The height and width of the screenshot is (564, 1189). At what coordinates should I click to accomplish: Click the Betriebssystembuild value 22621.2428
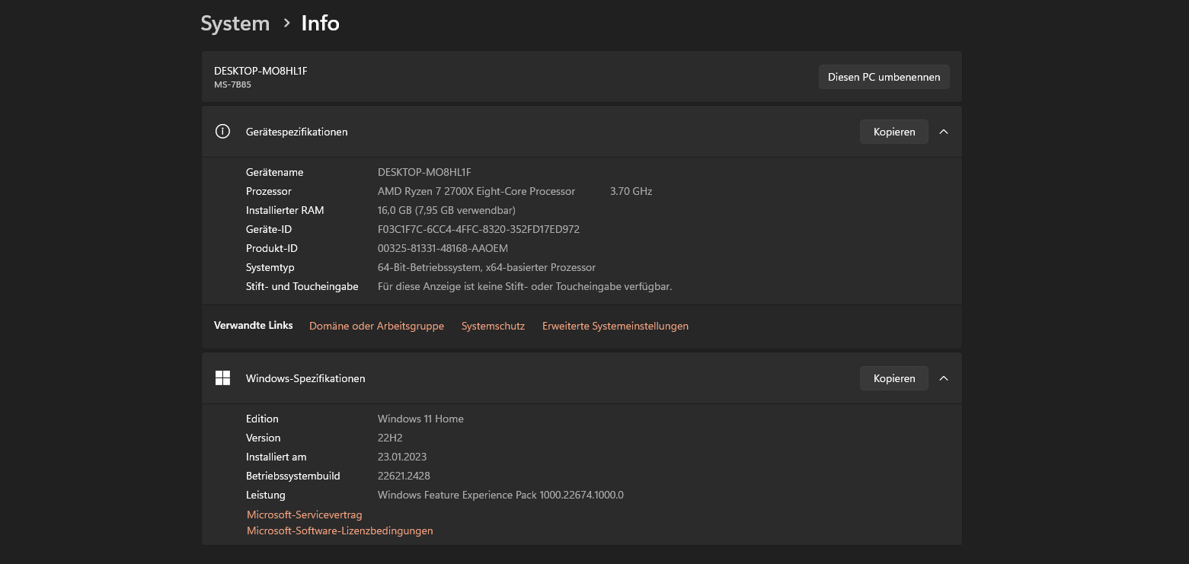pyautogui.click(x=404, y=476)
